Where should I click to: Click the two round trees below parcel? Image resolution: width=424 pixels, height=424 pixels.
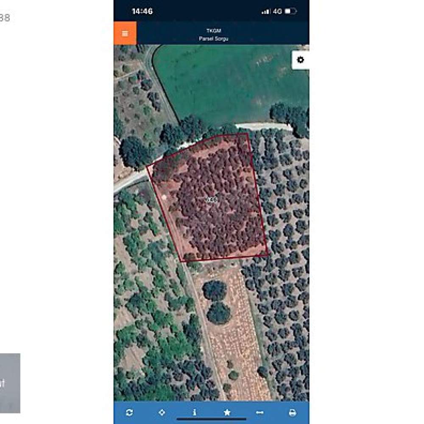(217, 302)
